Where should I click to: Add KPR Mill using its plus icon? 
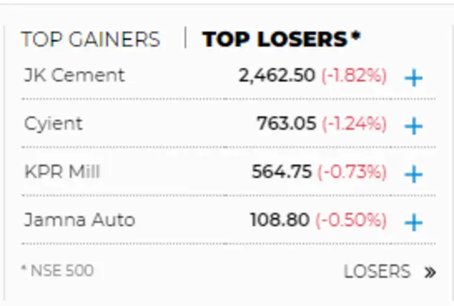coord(413,173)
